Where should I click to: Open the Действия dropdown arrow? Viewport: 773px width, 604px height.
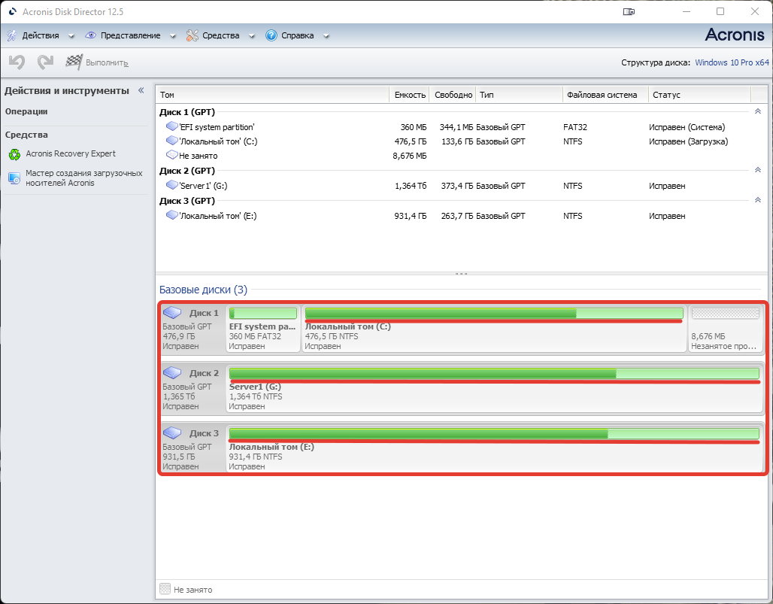click(71, 36)
